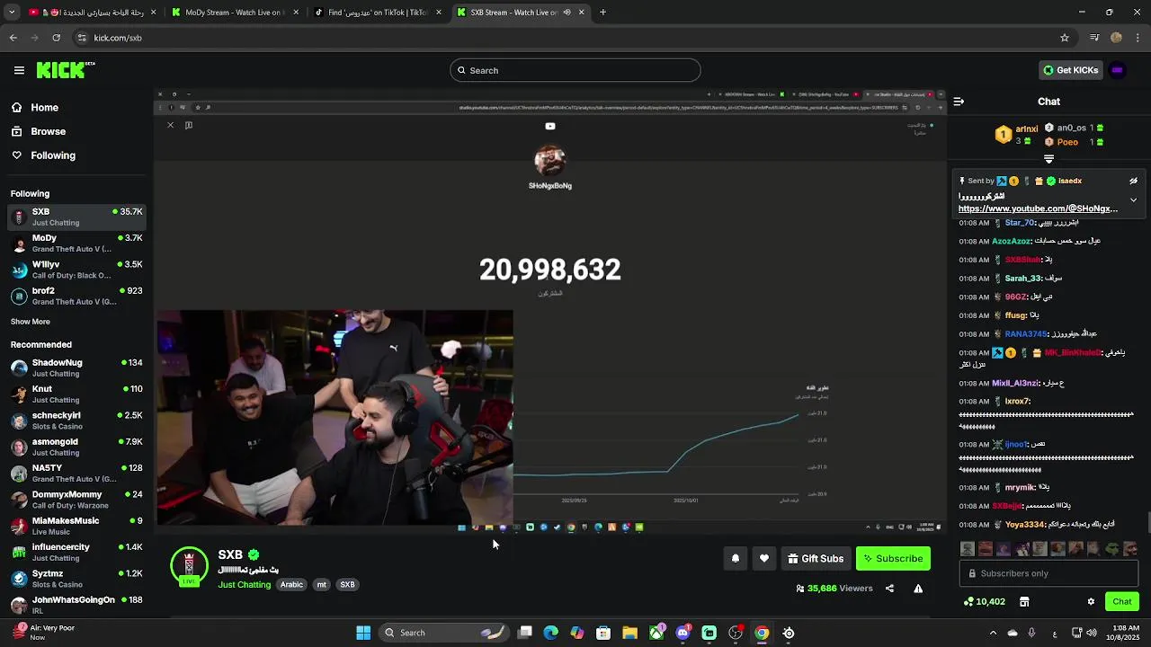Open the Kick hamburger sidebar menu
This screenshot has width=1151, height=647.
tap(19, 70)
